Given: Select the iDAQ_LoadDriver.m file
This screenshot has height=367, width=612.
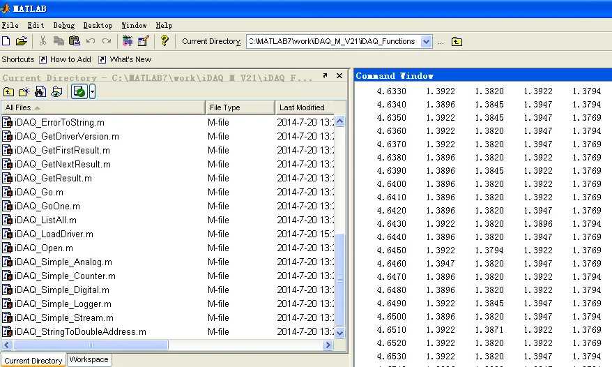Looking at the screenshot, I should tap(54, 234).
